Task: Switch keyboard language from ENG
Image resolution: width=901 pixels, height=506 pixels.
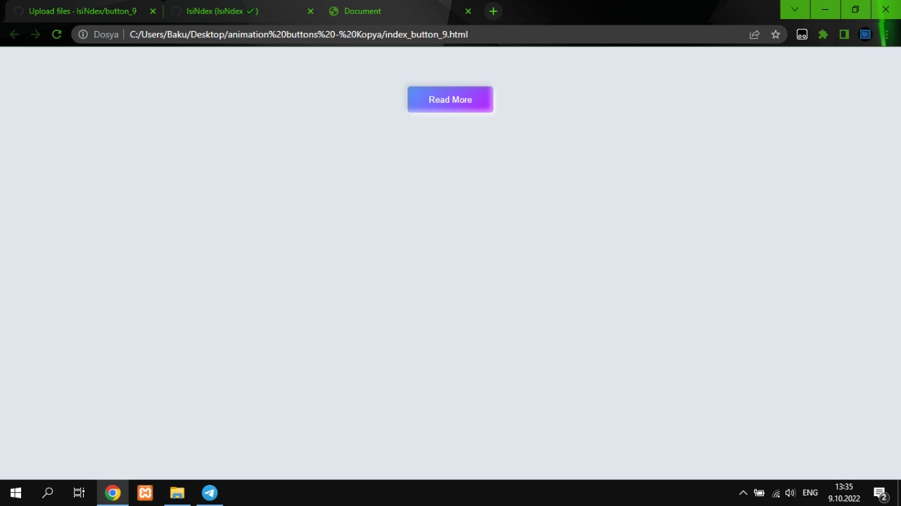Action: pos(809,493)
